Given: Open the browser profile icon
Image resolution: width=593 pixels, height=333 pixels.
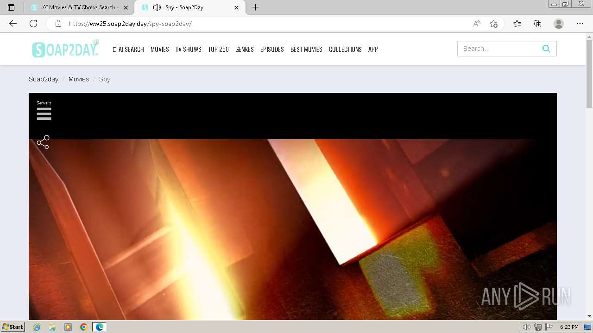Looking at the screenshot, I should pos(559,24).
